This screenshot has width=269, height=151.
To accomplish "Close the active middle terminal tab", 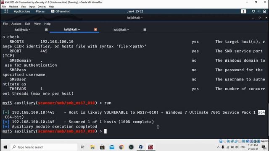I will click(x=95, y=29).
